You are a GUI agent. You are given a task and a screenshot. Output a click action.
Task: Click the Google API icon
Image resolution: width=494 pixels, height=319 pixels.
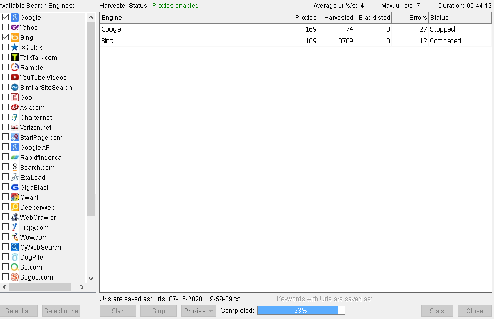click(x=15, y=147)
